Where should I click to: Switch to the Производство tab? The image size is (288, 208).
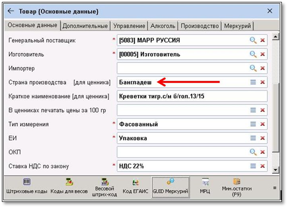pos(200,26)
